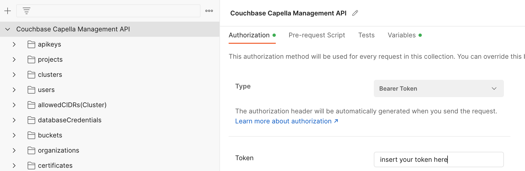Expand the clusters folder
525x171 pixels.
point(14,74)
